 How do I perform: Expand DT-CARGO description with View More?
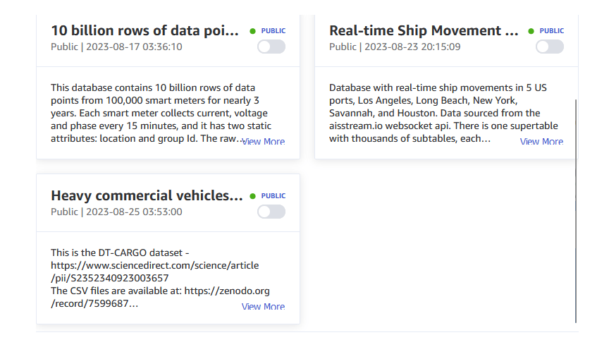[x=264, y=307]
